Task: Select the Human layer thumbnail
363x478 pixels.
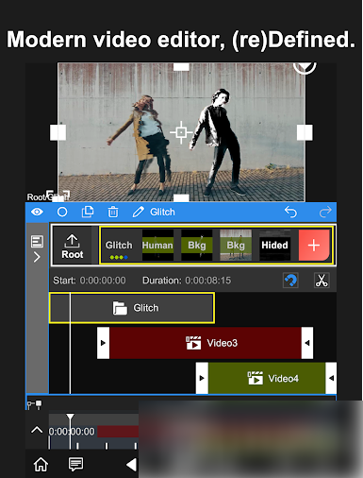Action: click(157, 246)
